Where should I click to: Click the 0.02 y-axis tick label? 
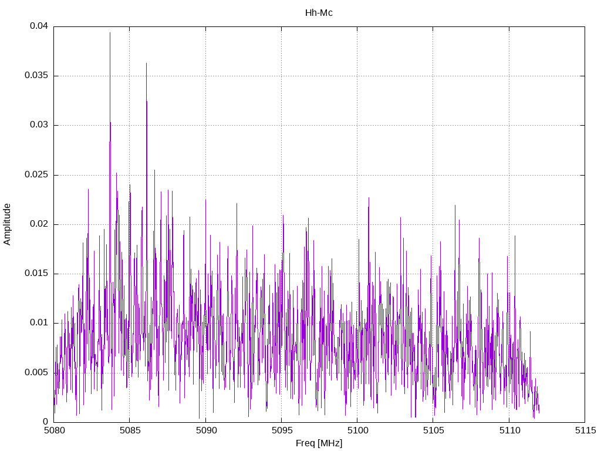pos(39,224)
